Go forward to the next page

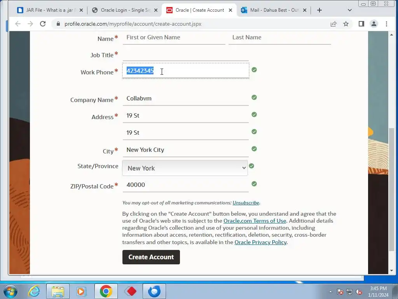pyautogui.click(x=30, y=24)
